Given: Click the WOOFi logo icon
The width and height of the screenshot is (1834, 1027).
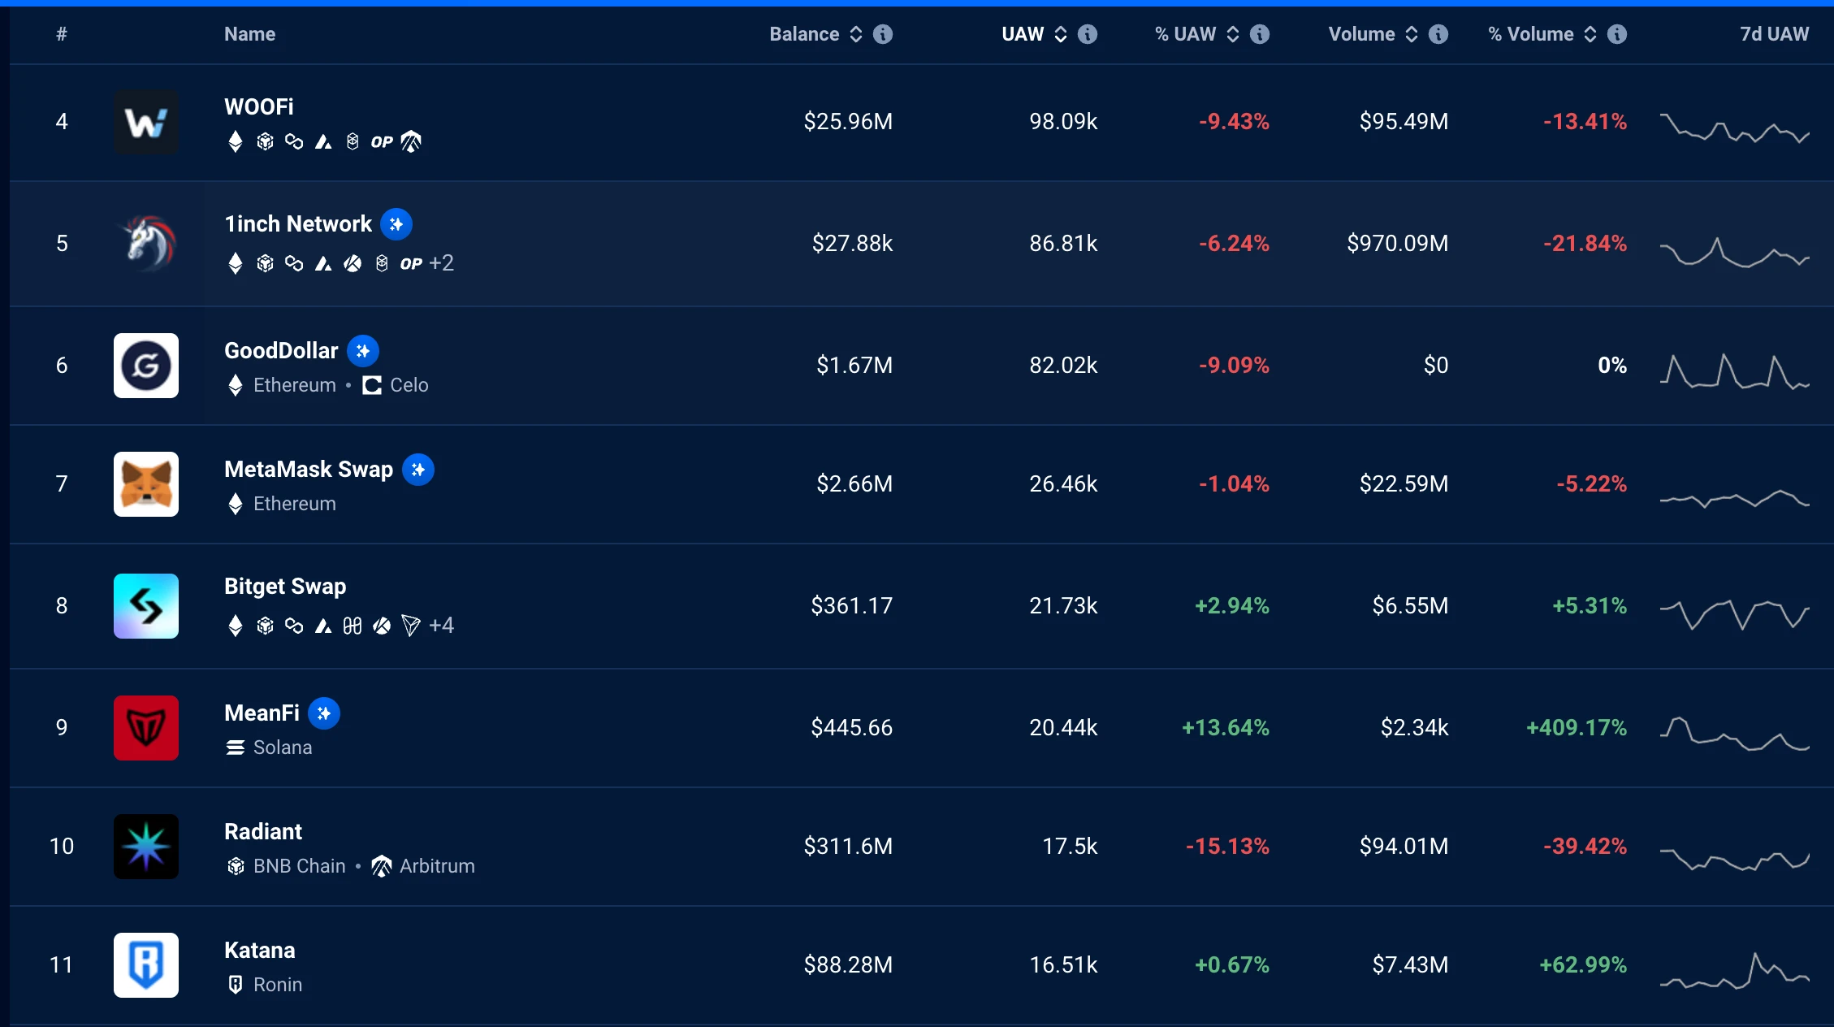Looking at the screenshot, I should [146, 123].
